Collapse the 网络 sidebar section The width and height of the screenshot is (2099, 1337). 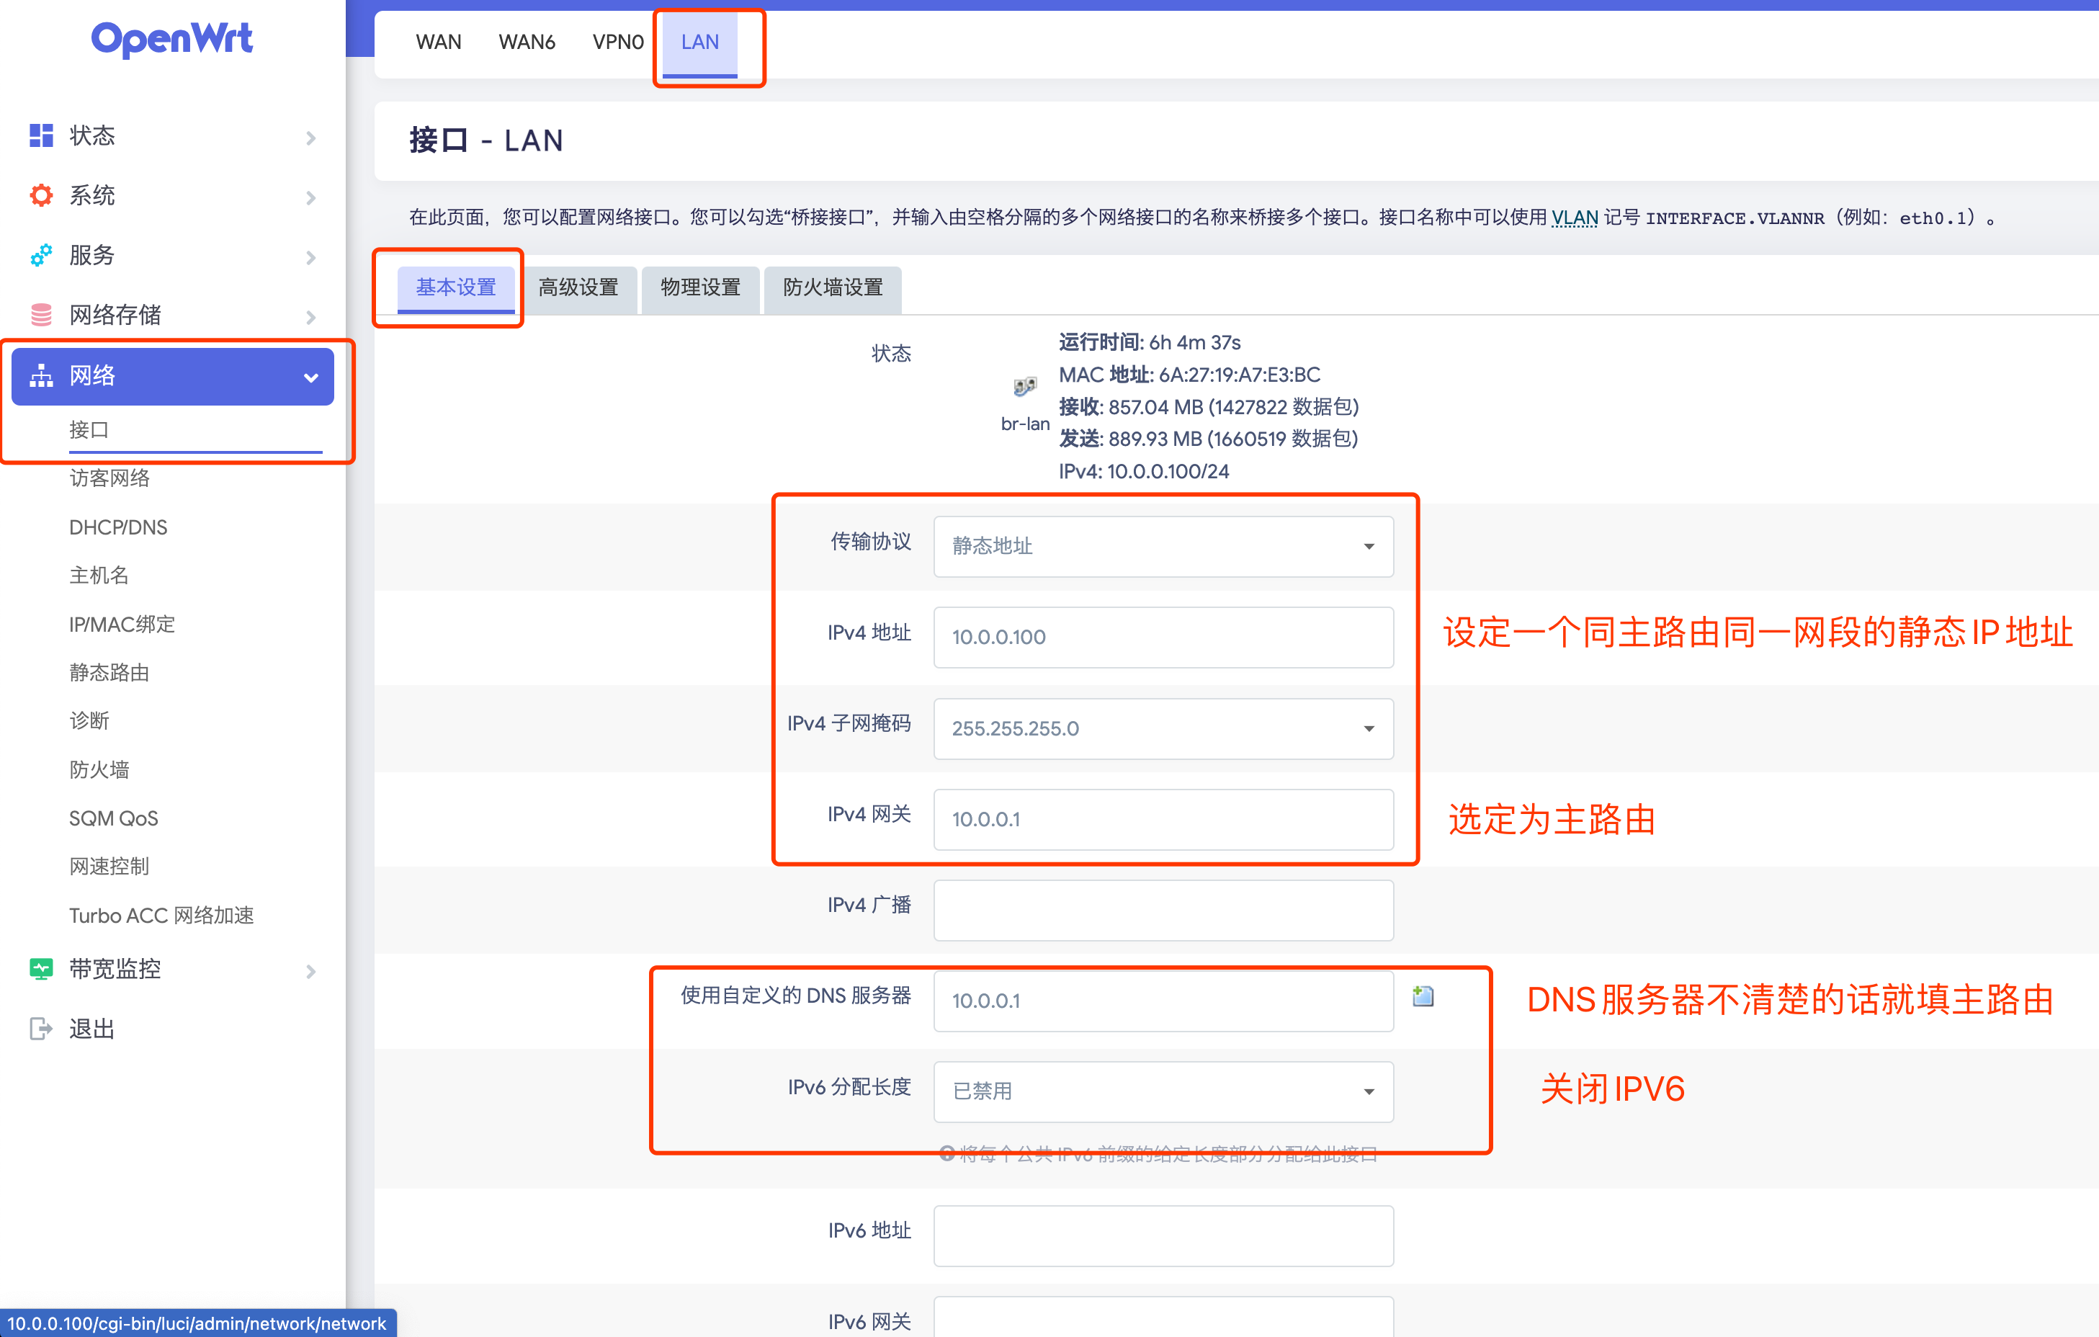[x=310, y=377]
